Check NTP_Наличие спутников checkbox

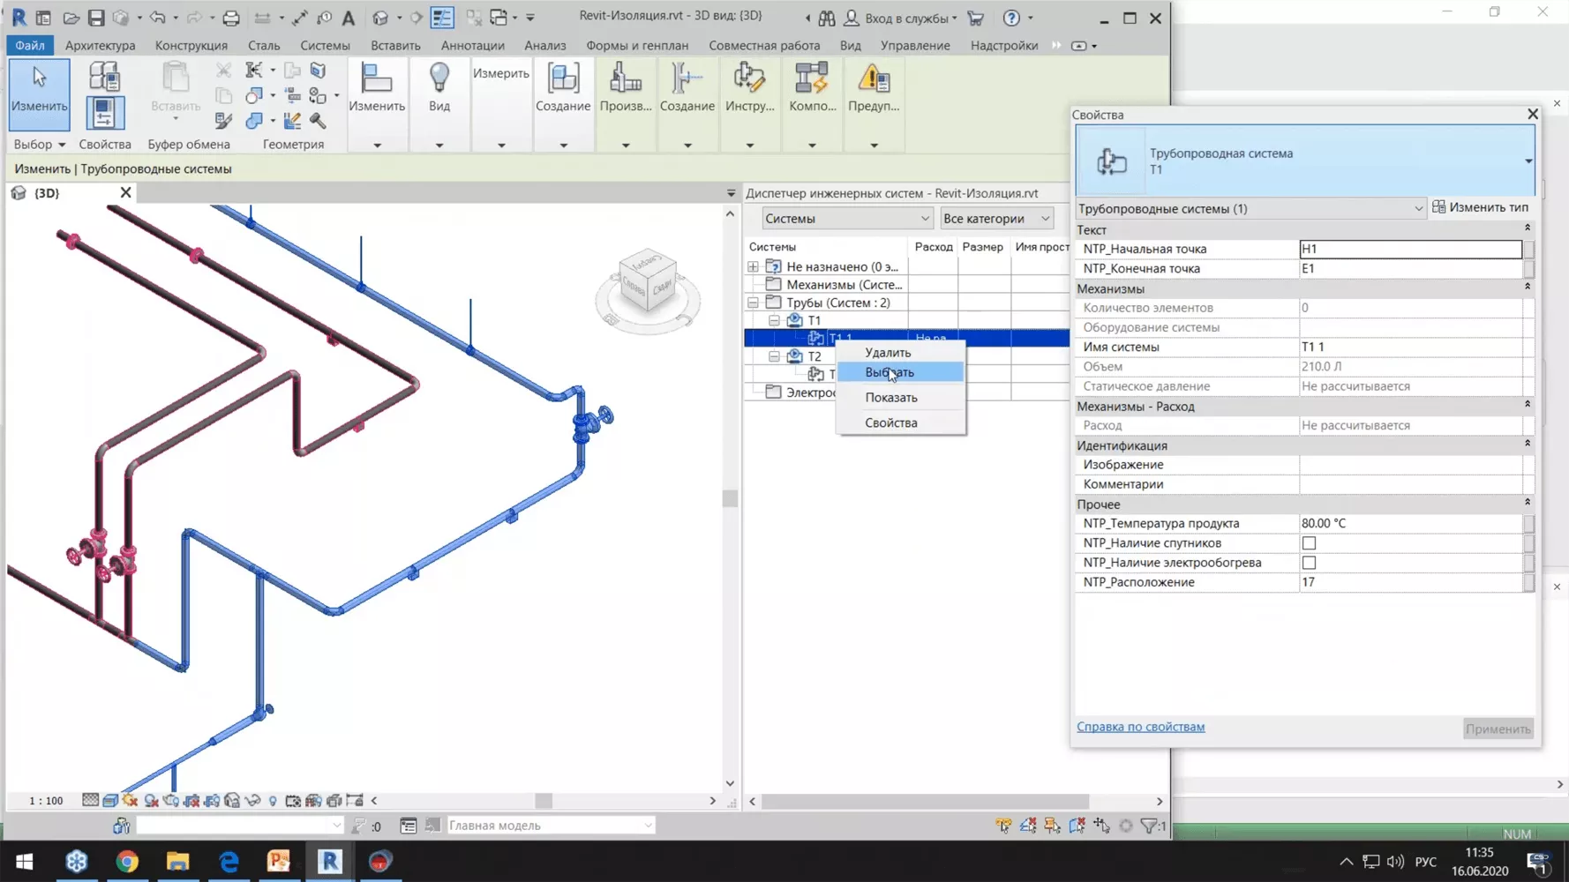click(1309, 542)
